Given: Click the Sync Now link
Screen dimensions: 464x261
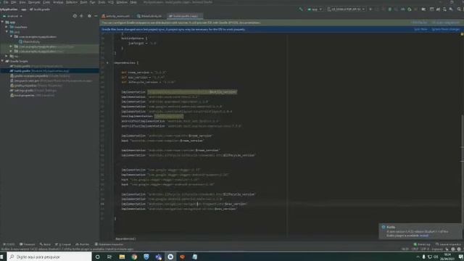Looking at the screenshot, I should pyautogui.click(x=420, y=29).
